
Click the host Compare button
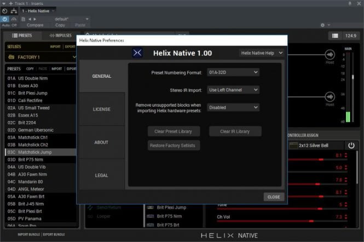(x=35, y=25)
